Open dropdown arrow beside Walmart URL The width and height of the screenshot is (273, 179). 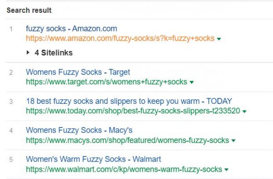point(226,169)
